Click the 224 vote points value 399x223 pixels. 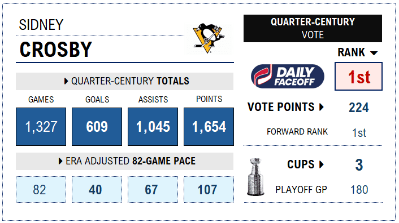pos(359,108)
